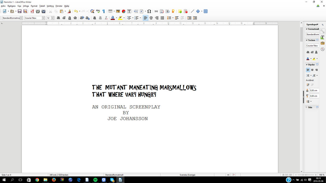326x183 pixels.
Task: Open the font color dropdown arrow
Action: click(117, 18)
